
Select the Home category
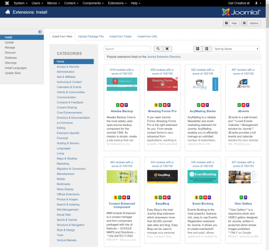[x=74, y=61]
